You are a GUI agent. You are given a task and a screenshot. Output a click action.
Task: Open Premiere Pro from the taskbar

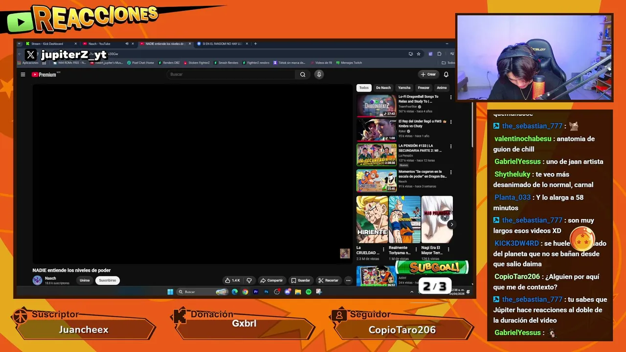(x=255, y=292)
